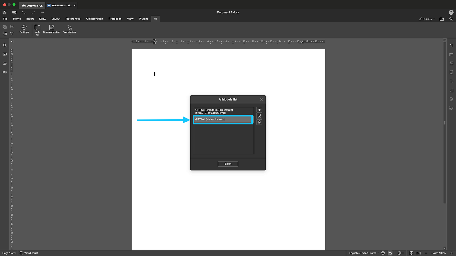
Task: Close the AI Models list dialog
Action: (261, 99)
